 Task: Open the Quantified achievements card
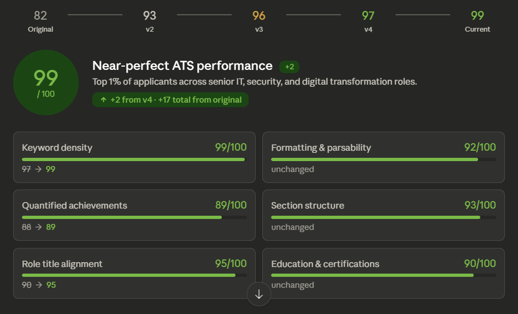pyautogui.click(x=134, y=215)
